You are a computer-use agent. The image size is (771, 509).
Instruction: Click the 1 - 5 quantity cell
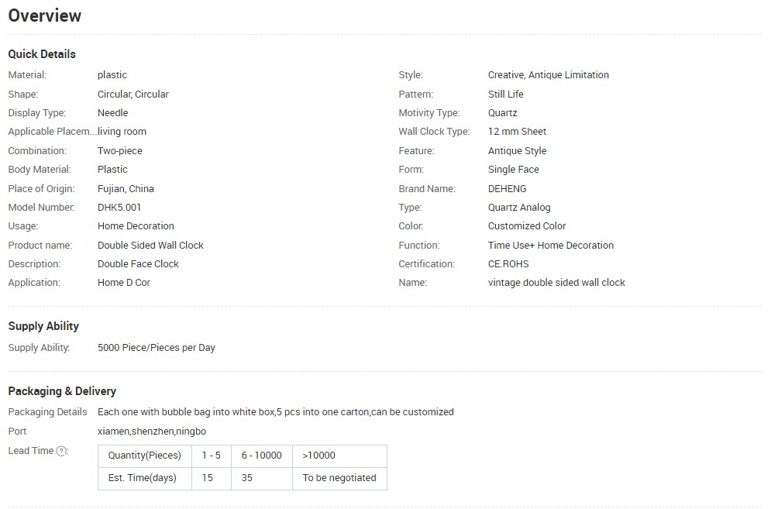point(211,456)
